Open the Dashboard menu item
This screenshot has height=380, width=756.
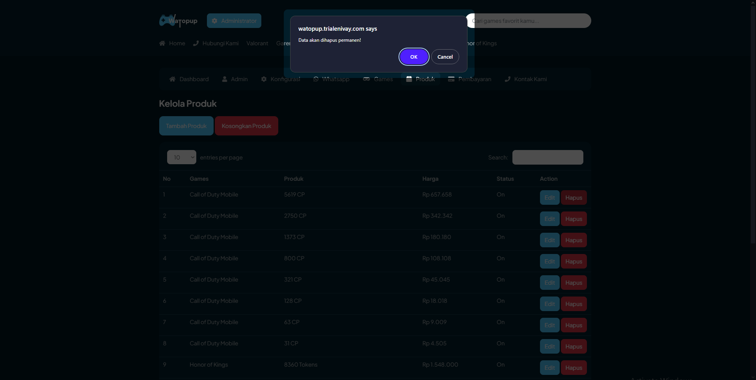pos(189,79)
